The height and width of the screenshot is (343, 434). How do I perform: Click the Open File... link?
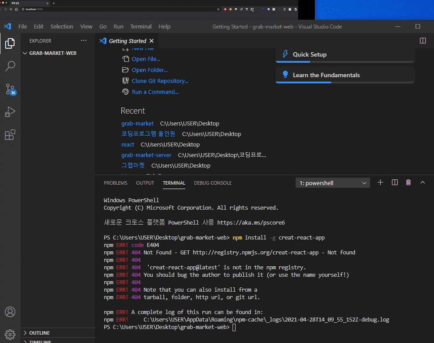coord(146,59)
